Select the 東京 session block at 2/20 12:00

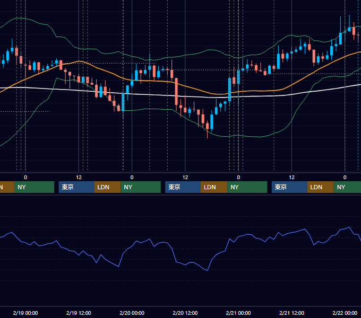183,187
